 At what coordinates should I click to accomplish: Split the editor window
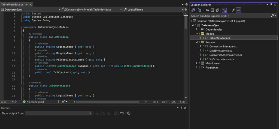point(186,10)
